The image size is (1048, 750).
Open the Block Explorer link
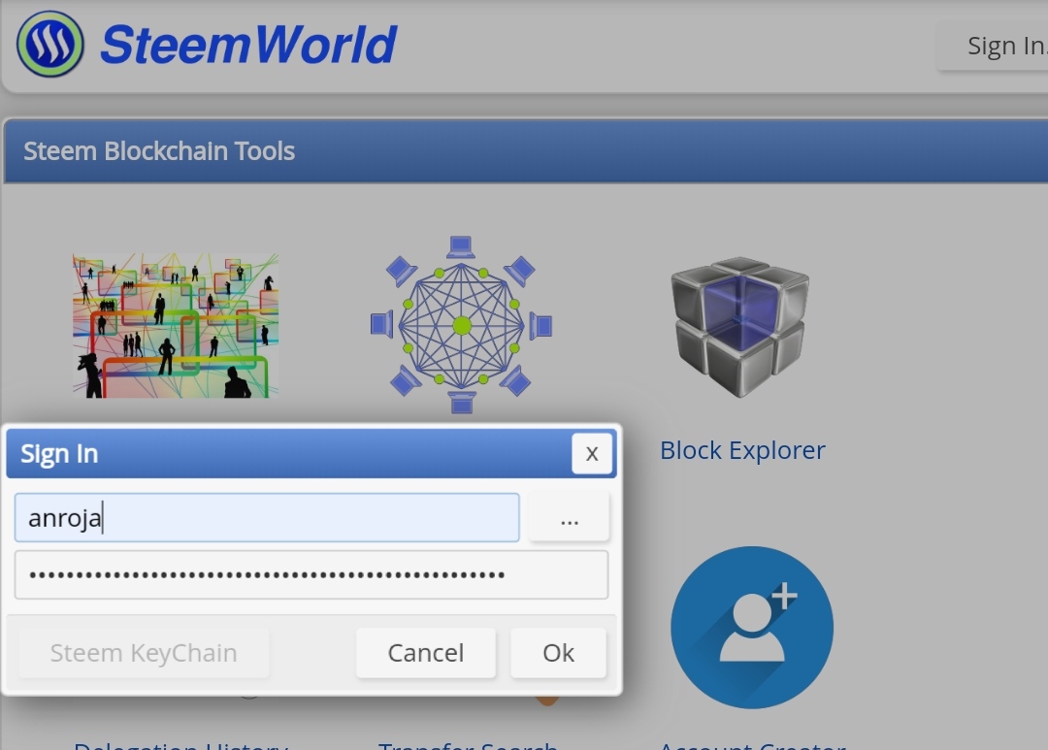[x=742, y=450]
